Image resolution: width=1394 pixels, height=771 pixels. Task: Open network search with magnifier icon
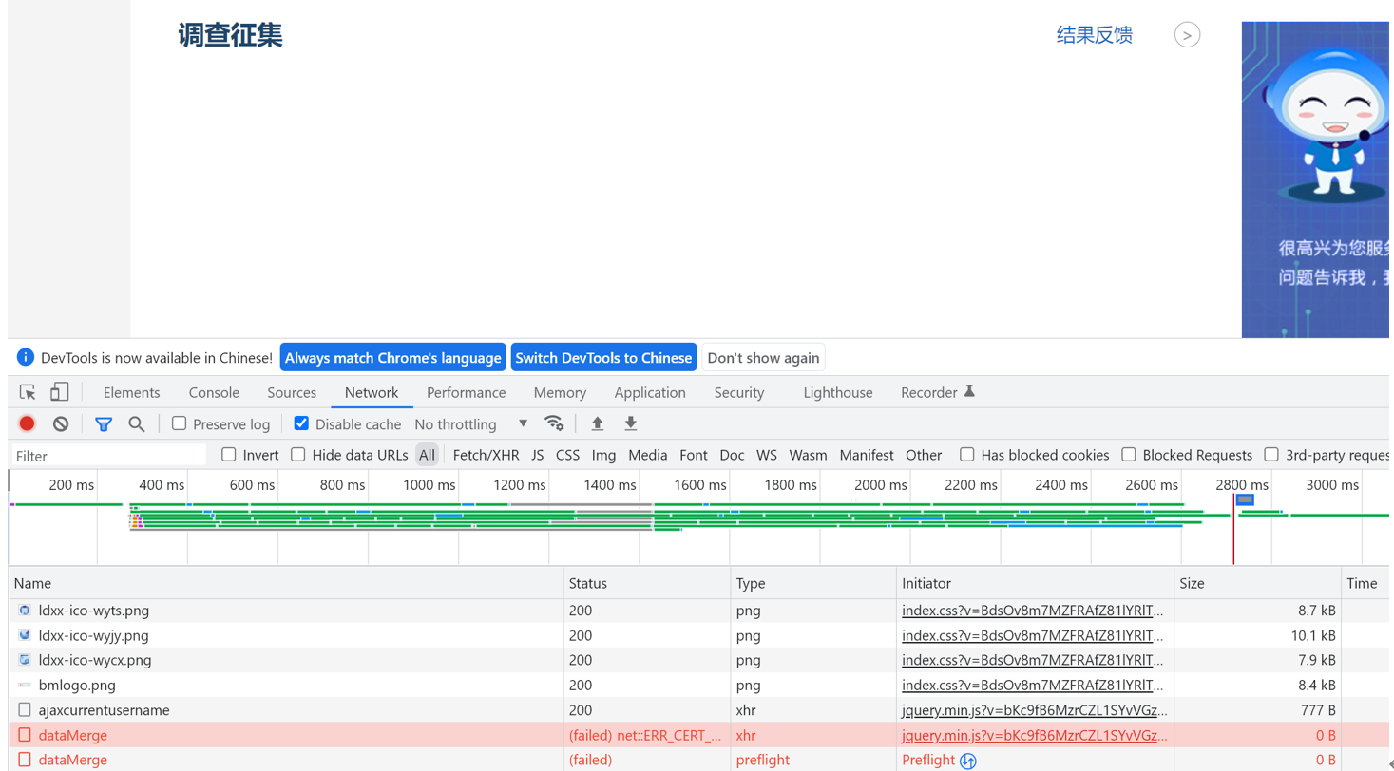pos(137,423)
